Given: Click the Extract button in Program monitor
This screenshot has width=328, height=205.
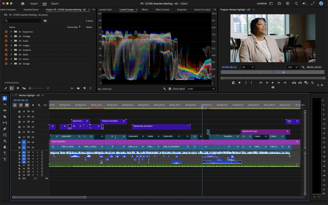Looking at the screenshot, I should [300, 83].
